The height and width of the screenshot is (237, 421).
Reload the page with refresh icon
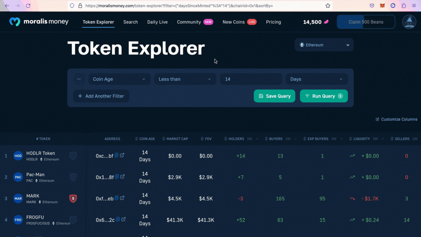(28, 5)
